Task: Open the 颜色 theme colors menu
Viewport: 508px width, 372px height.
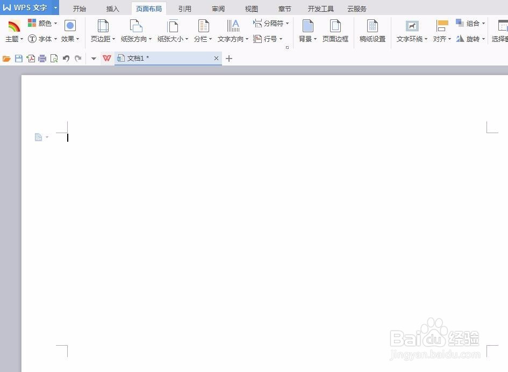Action: 42,23
